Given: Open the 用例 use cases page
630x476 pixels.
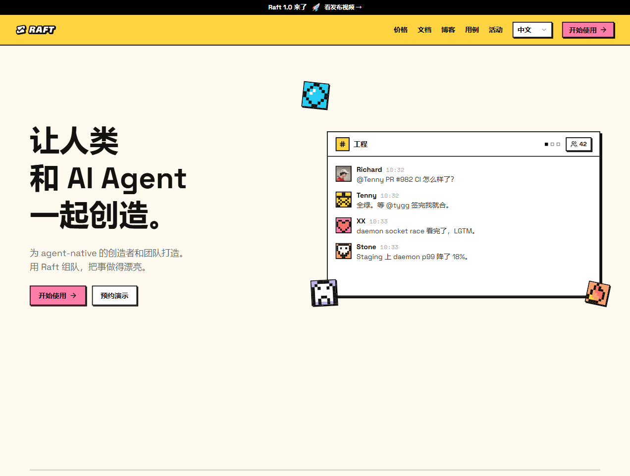Looking at the screenshot, I should tap(472, 30).
